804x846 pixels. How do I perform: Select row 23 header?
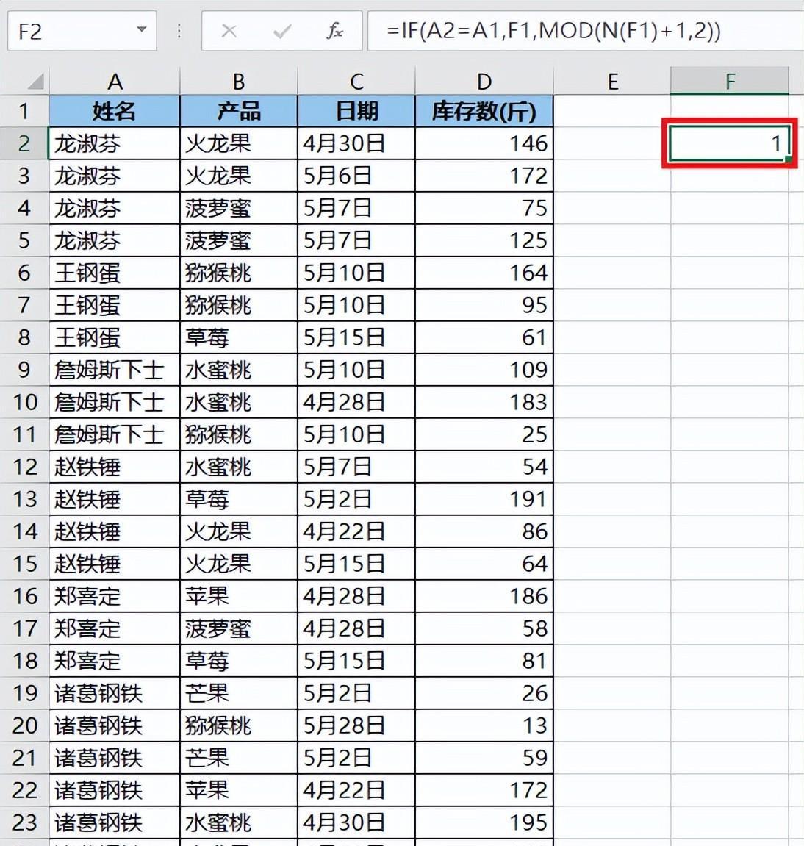click(24, 822)
